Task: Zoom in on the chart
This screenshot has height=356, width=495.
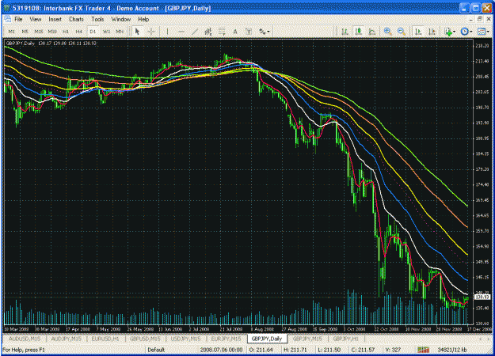Action: [x=387, y=32]
